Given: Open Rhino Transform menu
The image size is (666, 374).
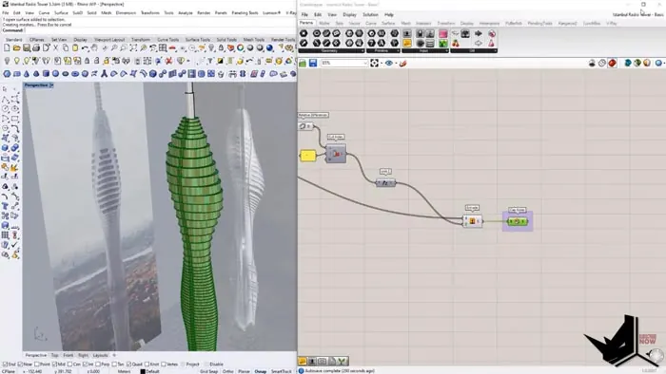Looking at the screenshot, I should (x=150, y=12).
